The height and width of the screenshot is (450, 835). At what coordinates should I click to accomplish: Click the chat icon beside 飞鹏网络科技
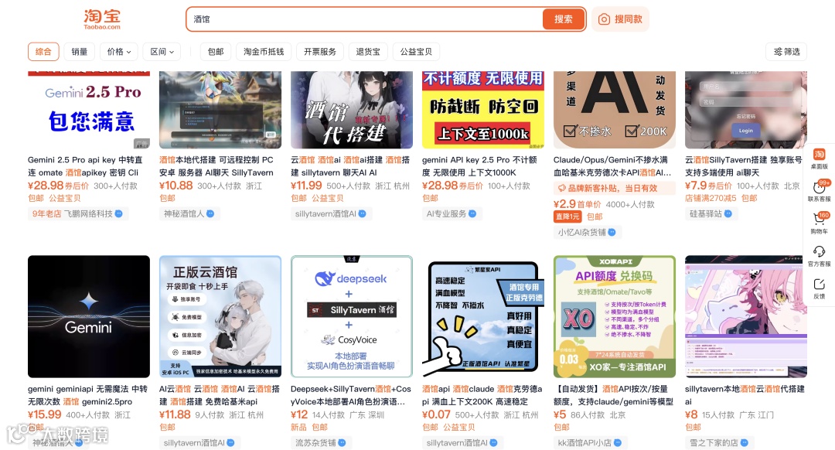[x=119, y=213]
